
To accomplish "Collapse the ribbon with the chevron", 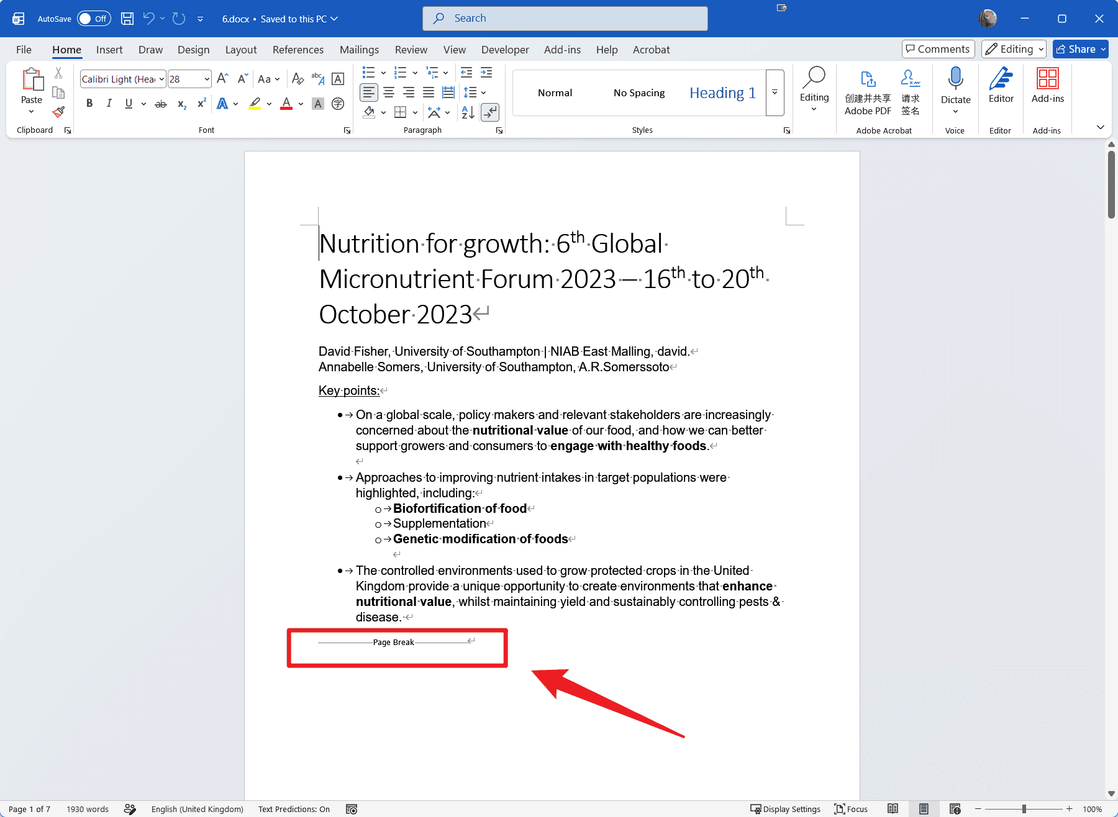I will pos(1101,127).
